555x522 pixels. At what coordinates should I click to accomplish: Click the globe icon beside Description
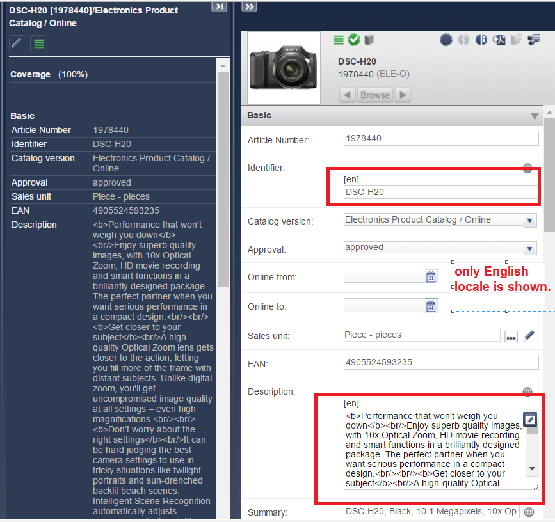(x=527, y=391)
